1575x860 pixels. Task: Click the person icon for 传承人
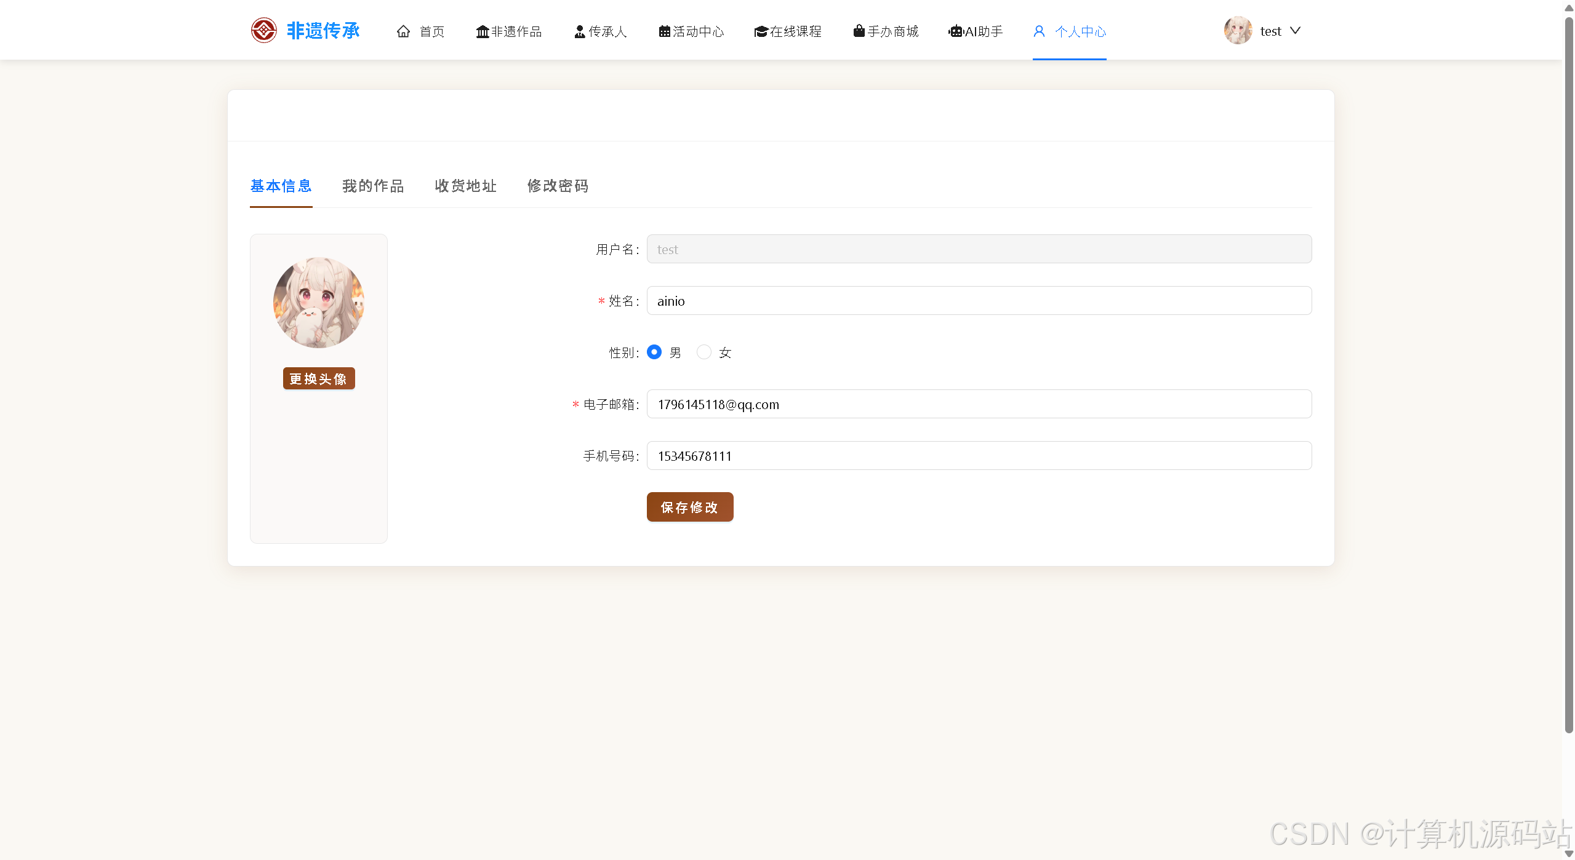[x=579, y=31]
